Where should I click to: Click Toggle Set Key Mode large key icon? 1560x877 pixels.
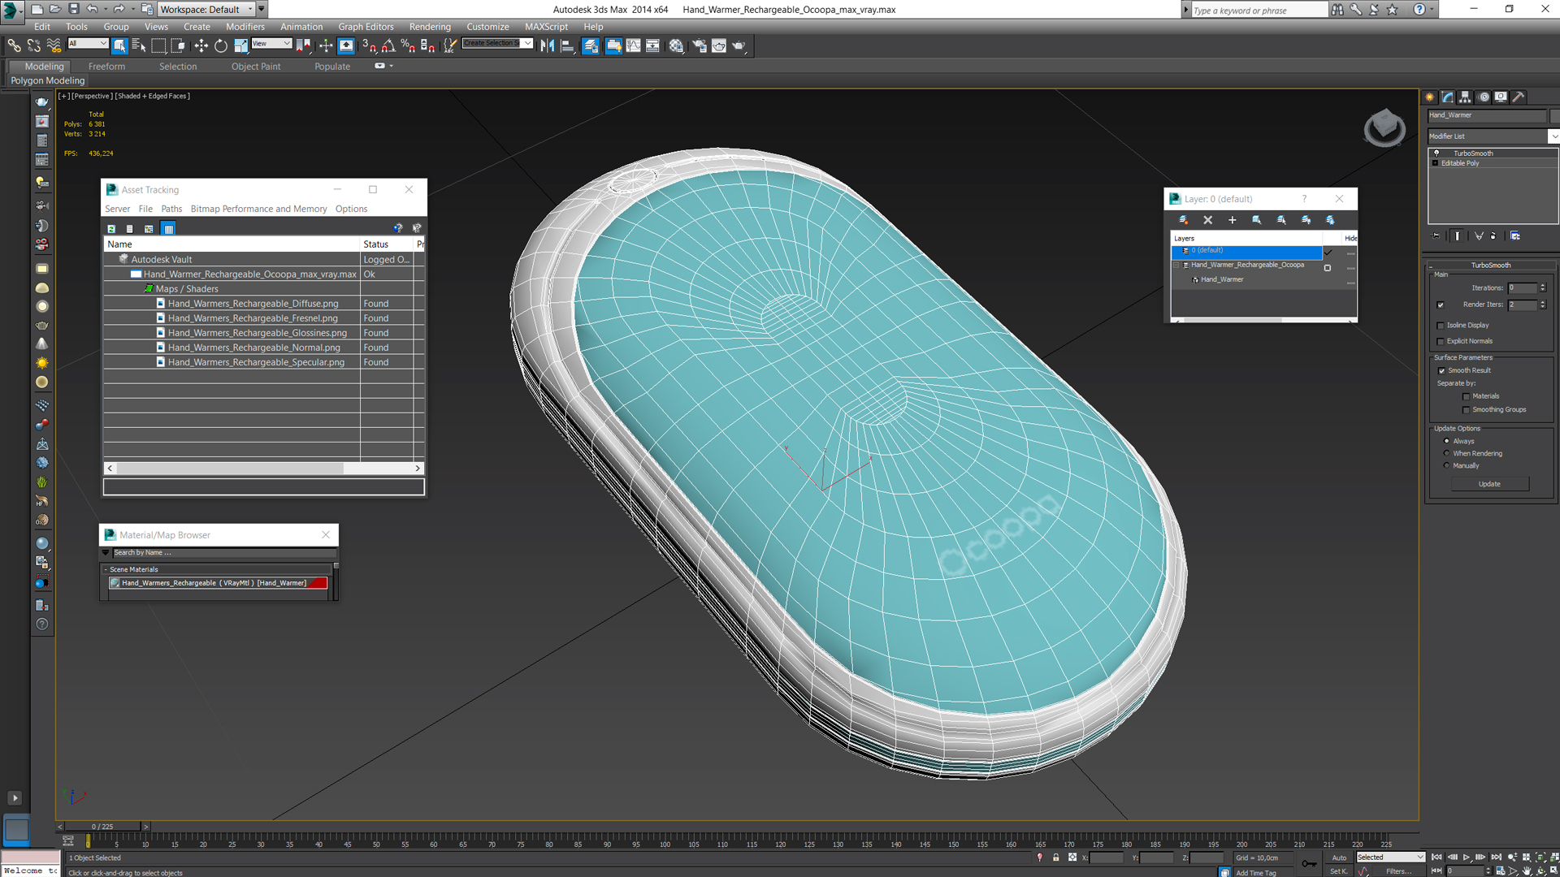(x=1309, y=863)
